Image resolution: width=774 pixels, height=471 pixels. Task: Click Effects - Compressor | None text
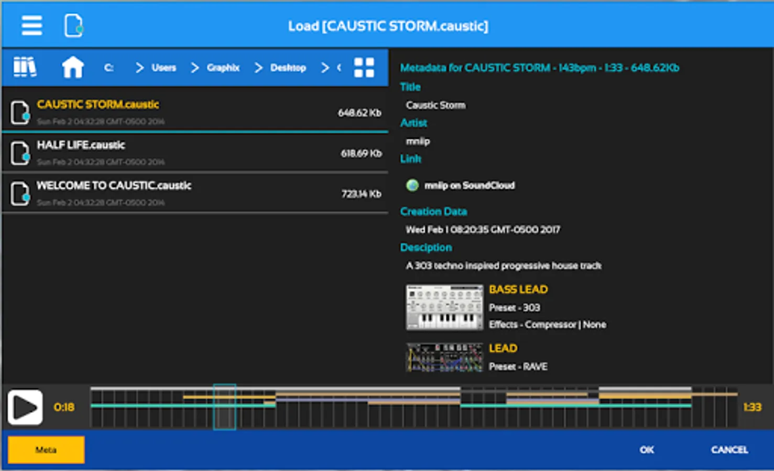tap(548, 324)
